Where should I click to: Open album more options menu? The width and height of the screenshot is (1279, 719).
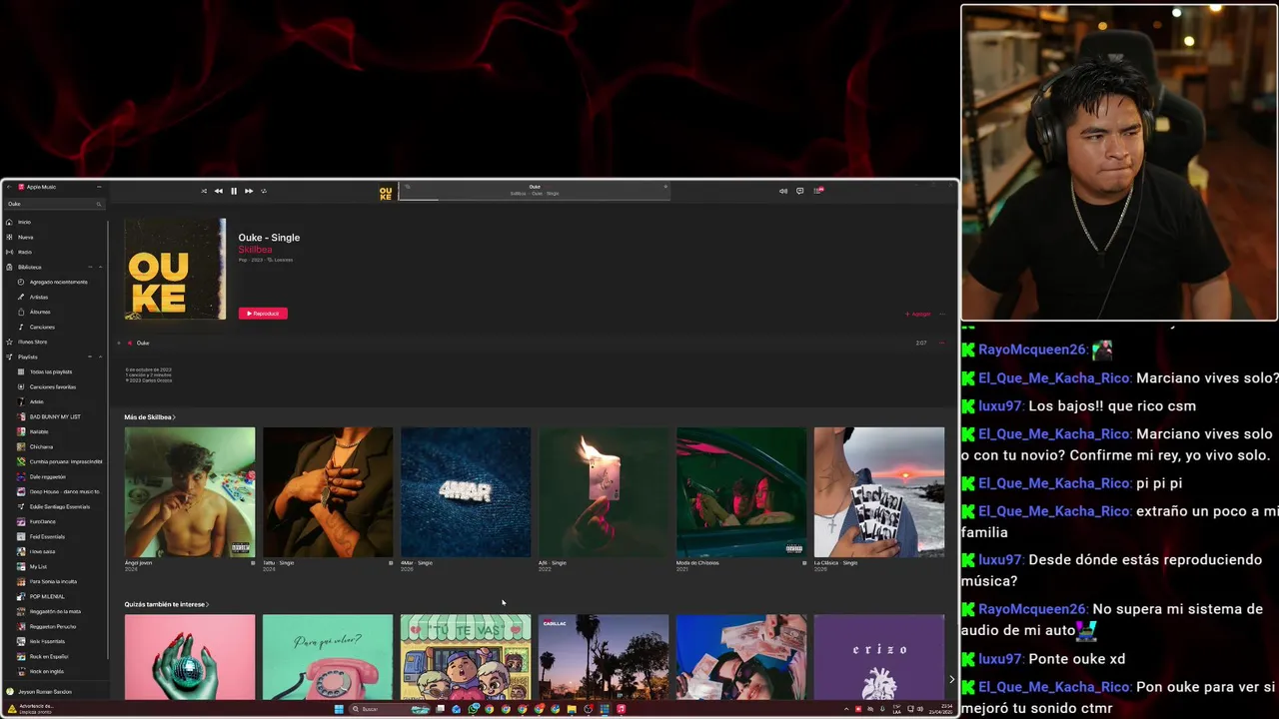[942, 314]
